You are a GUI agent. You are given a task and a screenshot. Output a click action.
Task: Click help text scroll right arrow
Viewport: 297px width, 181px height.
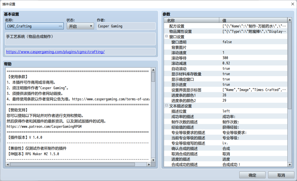pos(149,164)
